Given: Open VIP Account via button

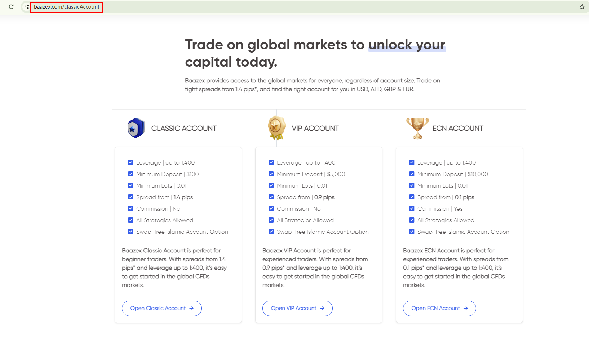Looking at the screenshot, I should point(297,309).
